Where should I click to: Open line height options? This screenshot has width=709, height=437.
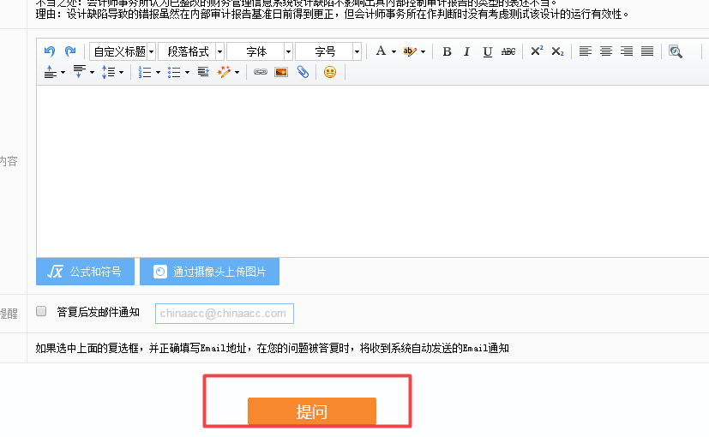click(x=112, y=72)
